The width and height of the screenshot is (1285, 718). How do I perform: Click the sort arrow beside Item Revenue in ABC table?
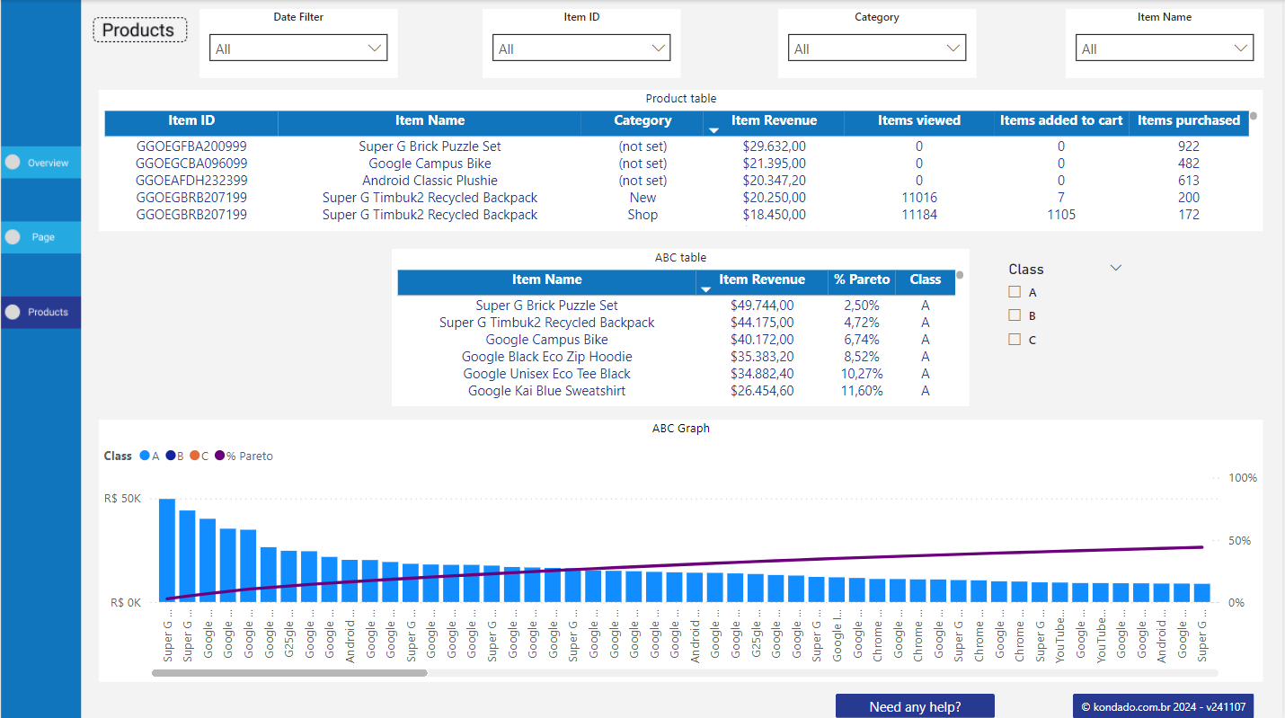[708, 289]
